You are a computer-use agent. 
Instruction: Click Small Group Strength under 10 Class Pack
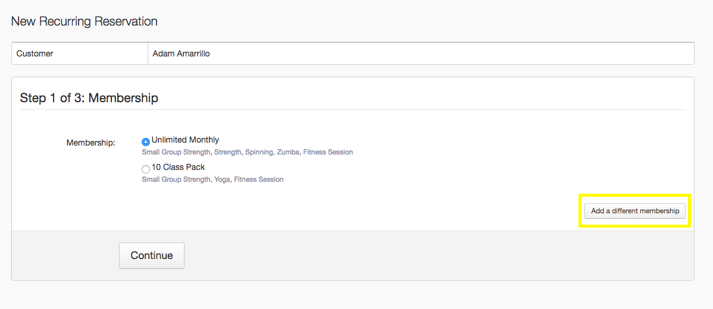point(176,179)
